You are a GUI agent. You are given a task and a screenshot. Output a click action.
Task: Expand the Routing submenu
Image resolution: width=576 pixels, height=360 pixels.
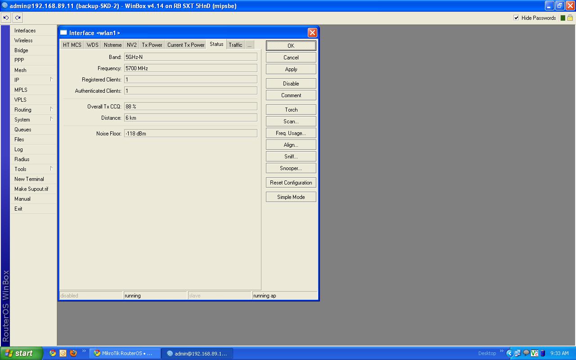coord(51,109)
